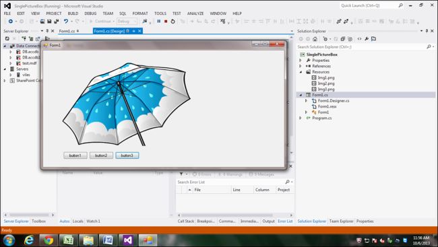Click the Search Solution Explorer field
The height and width of the screenshot is (247, 438).
tap(361, 47)
